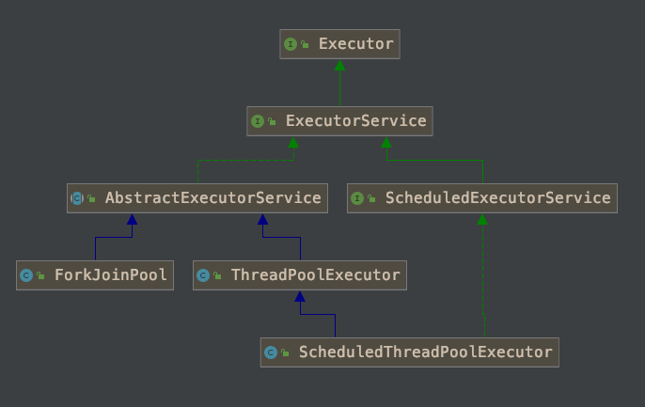The width and height of the screenshot is (645, 407).
Task: Select the AbstractExecutorService node label
Action: 213,197
